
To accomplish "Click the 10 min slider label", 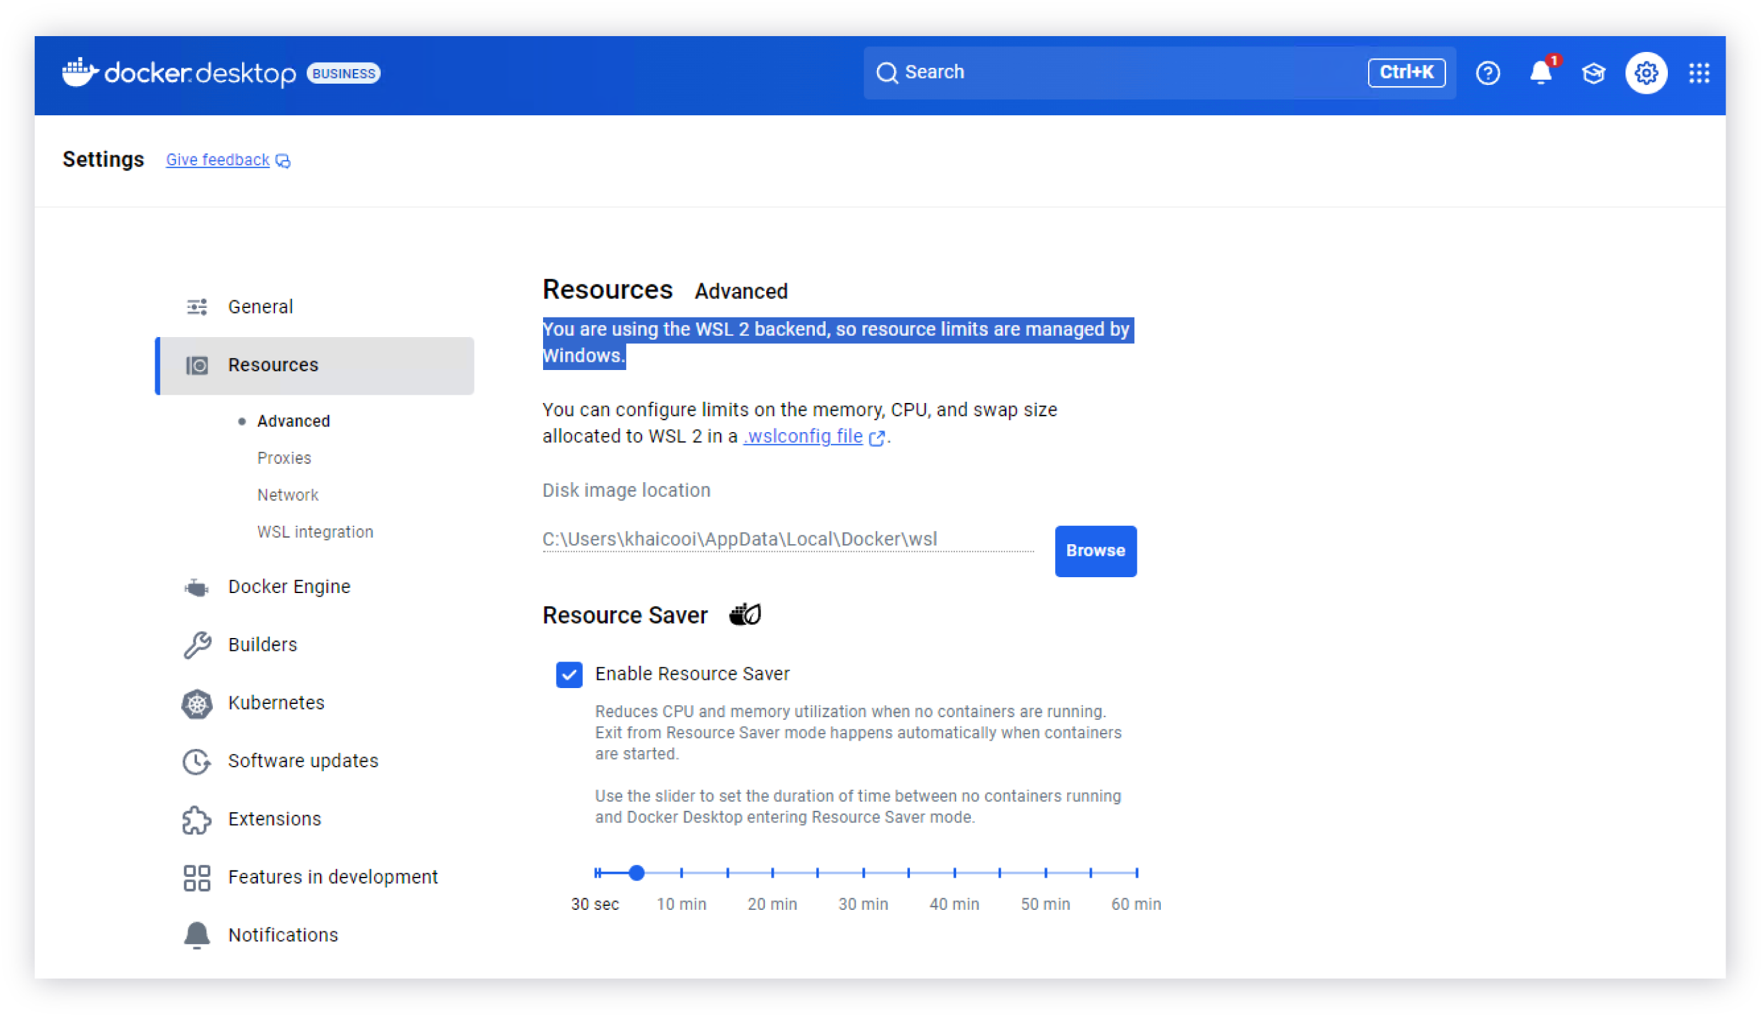I will click(x=681, y=904).
